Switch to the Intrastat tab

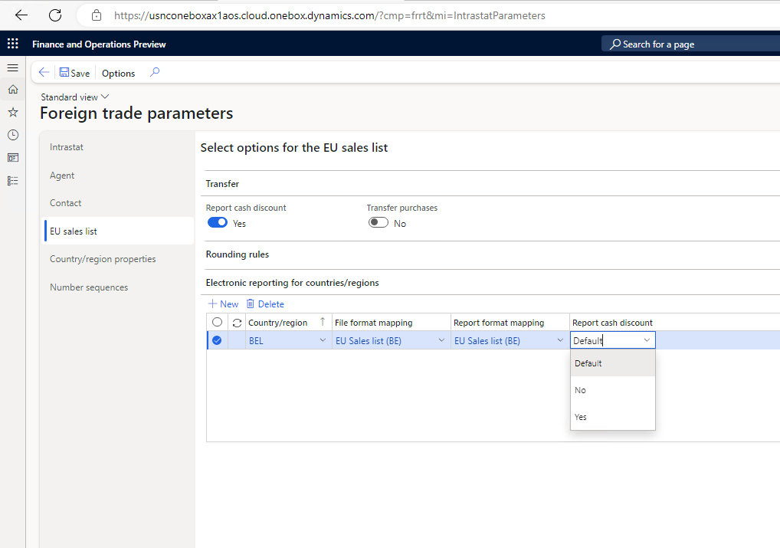(x=119, y=147)
